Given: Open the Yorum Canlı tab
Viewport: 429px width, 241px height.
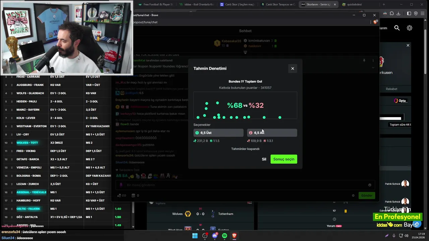Looking at the screenshot, I should point(334,226).
